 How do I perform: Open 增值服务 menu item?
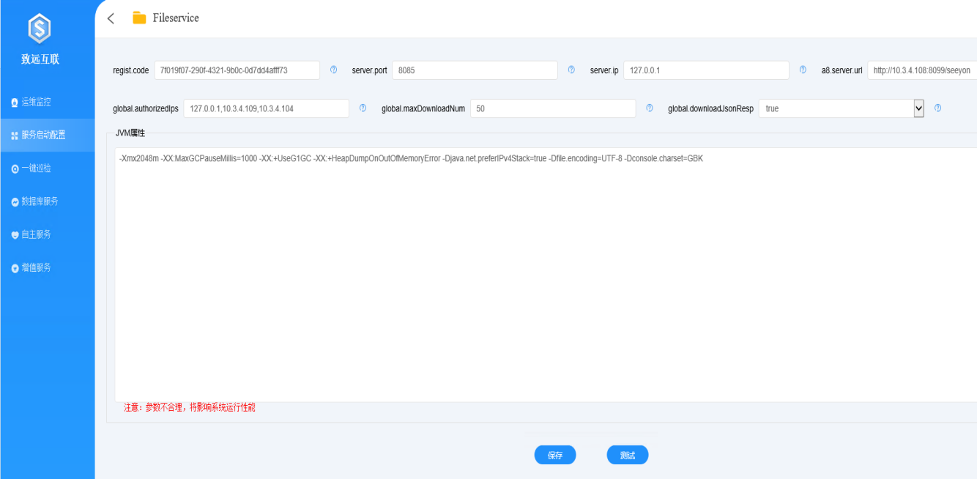click(x=48, y=268)
